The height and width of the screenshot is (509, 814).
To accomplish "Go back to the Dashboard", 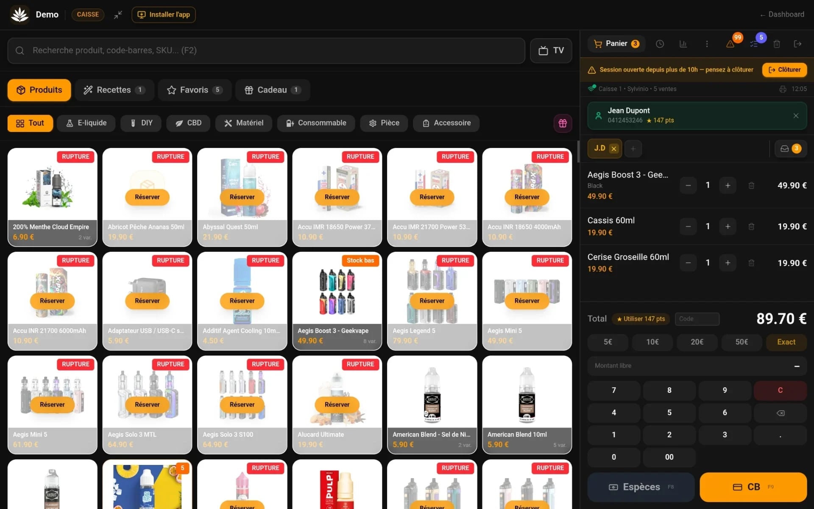I will pyautogui.click(x=782, y=14).
